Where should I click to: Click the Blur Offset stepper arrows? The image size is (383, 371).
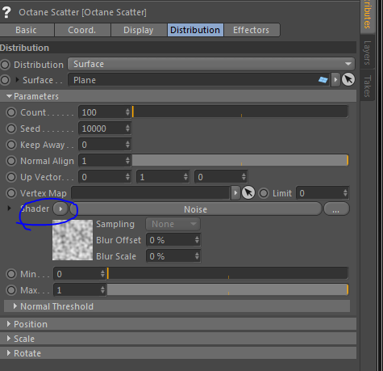click(198, 240)
